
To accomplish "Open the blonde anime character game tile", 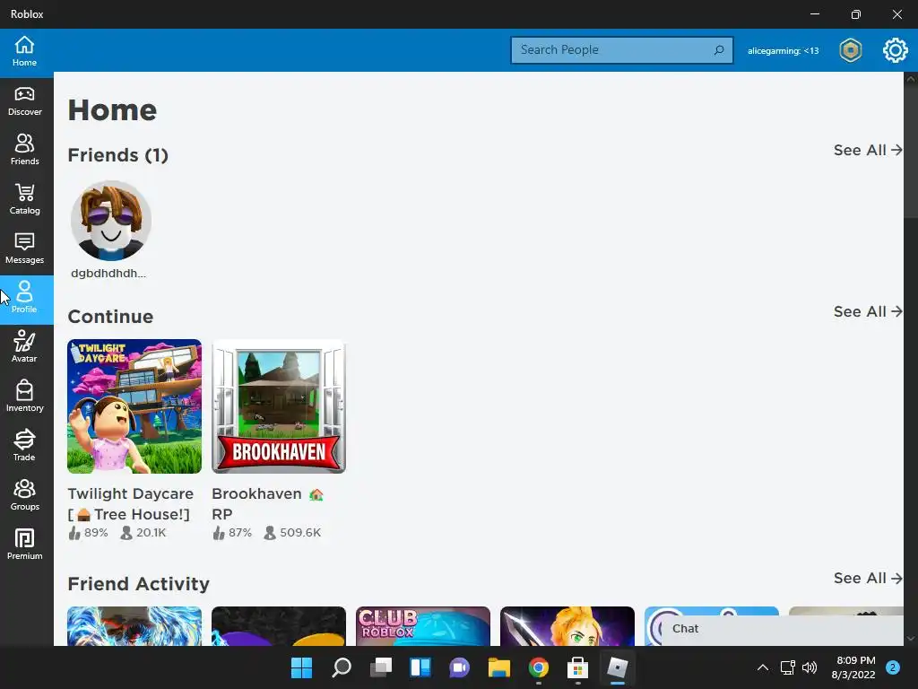I will click(567, 625).
